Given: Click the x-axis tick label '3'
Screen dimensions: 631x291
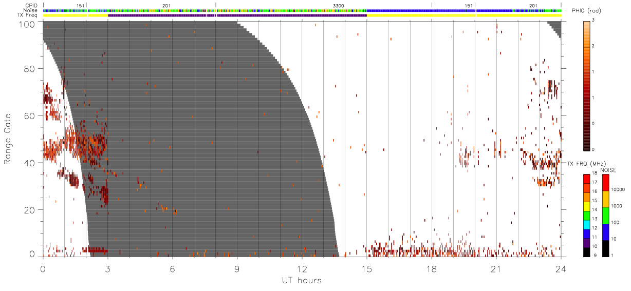Looking at the screenshot, I should [x=107, y=268].
